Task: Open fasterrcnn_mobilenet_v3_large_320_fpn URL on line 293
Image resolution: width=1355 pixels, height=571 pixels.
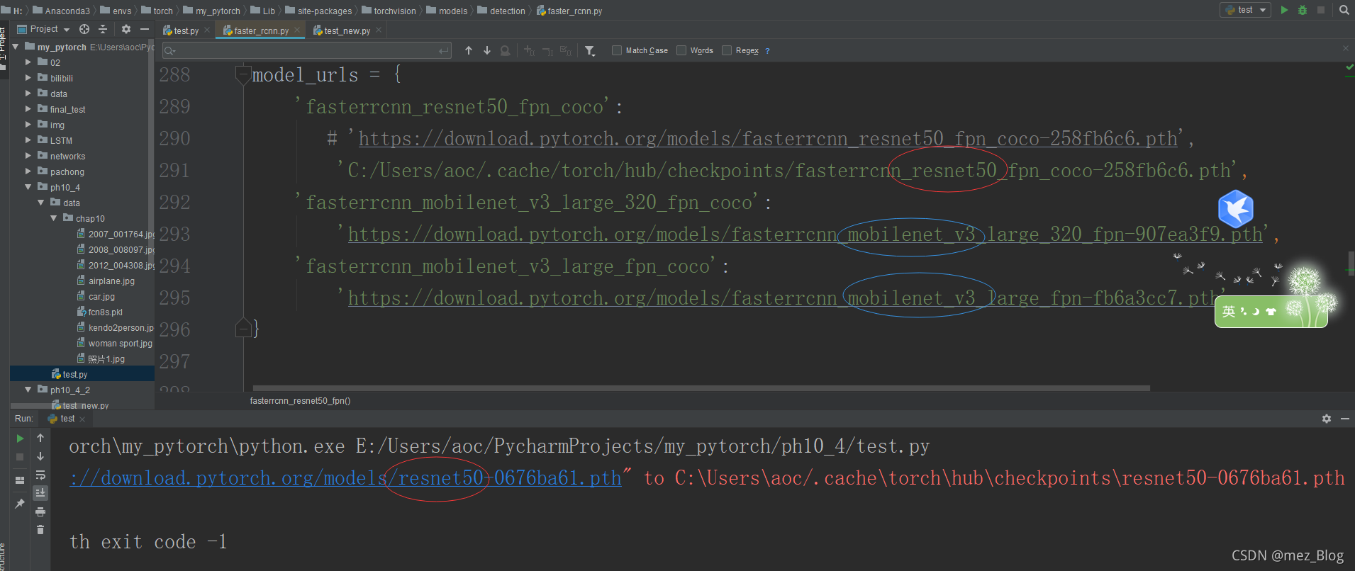Action: pyautogui.click(x=805, y=234)
